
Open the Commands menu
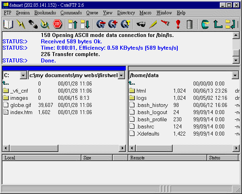(71, 13)
